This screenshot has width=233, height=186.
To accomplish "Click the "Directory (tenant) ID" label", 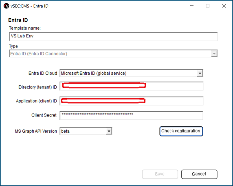I will pos(38,87).
